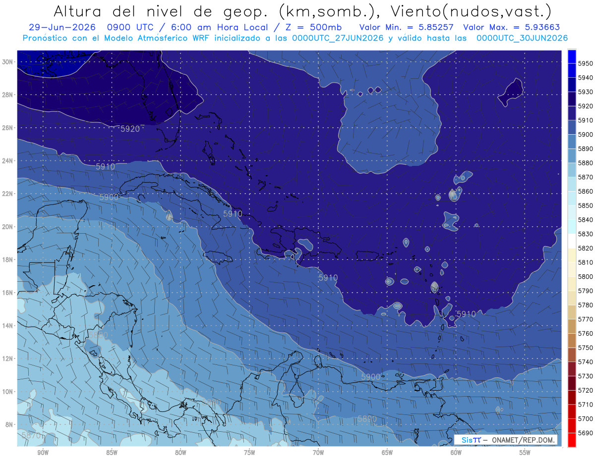This screenshot has width=595, height=459.
Task: Click the '30N' latitude axis label
Action: 7,62
